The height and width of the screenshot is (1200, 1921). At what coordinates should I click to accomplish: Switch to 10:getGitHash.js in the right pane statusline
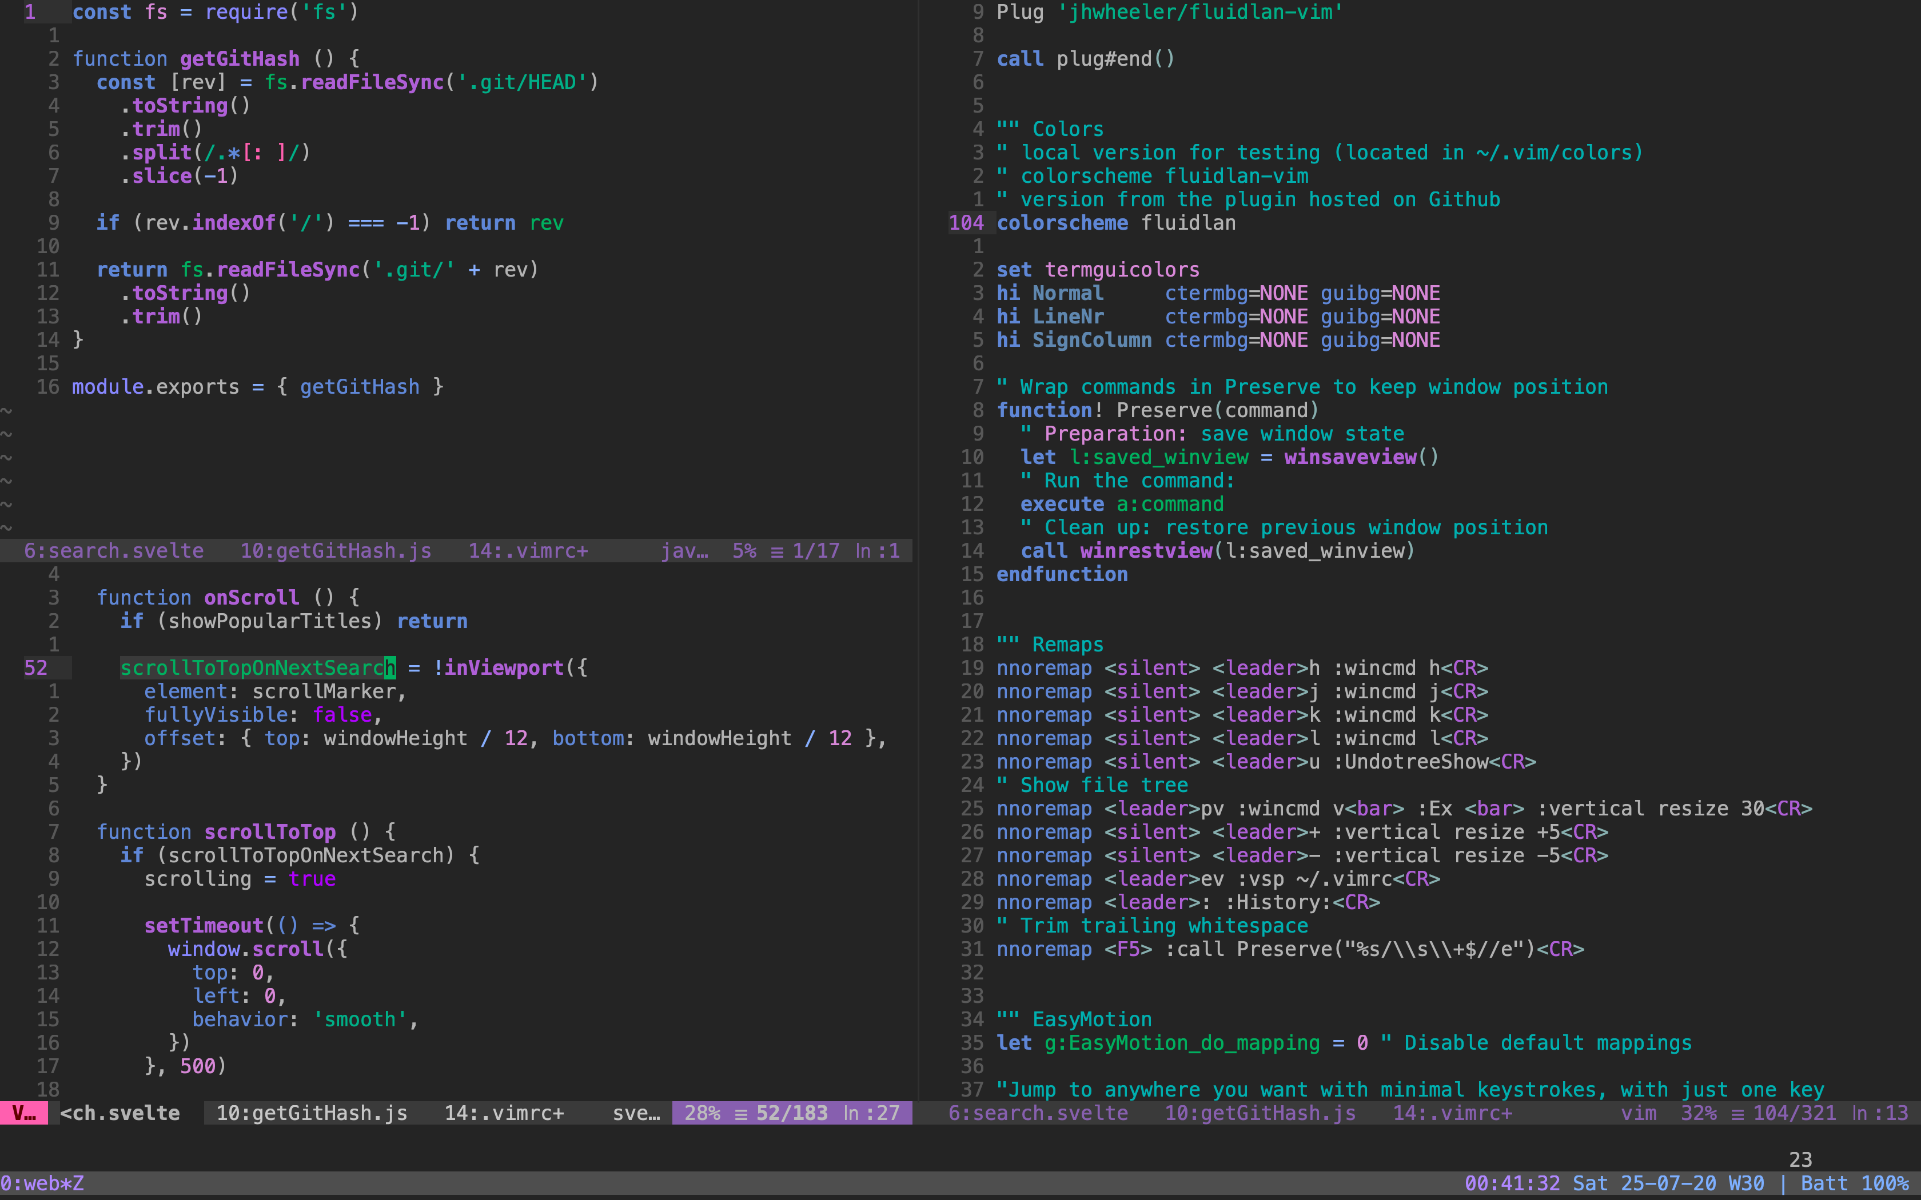[x=1261, y=1113]
